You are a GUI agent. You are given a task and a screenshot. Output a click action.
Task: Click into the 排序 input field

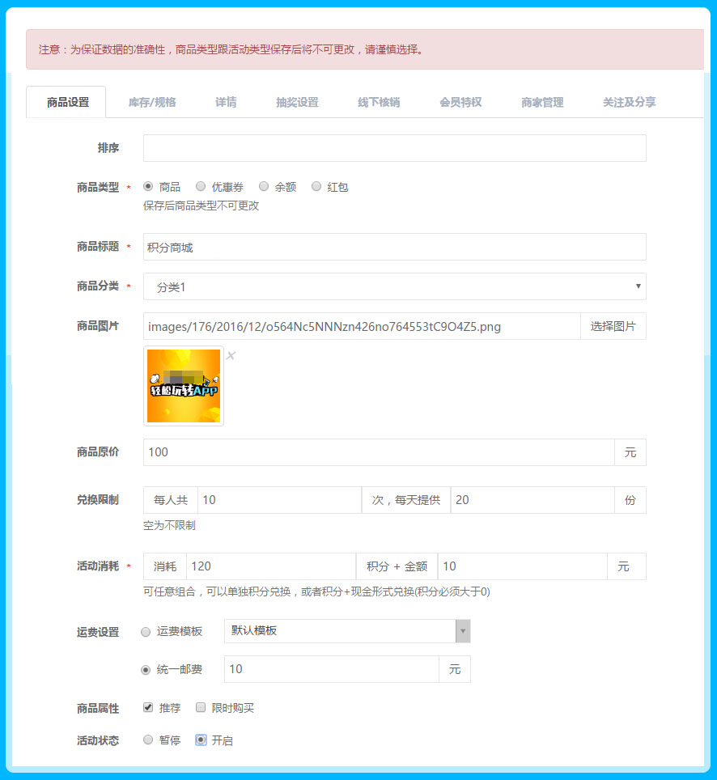coord(394,148)
